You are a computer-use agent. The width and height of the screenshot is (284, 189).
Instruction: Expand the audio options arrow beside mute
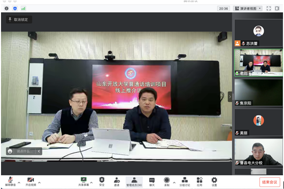click(19, 182)
